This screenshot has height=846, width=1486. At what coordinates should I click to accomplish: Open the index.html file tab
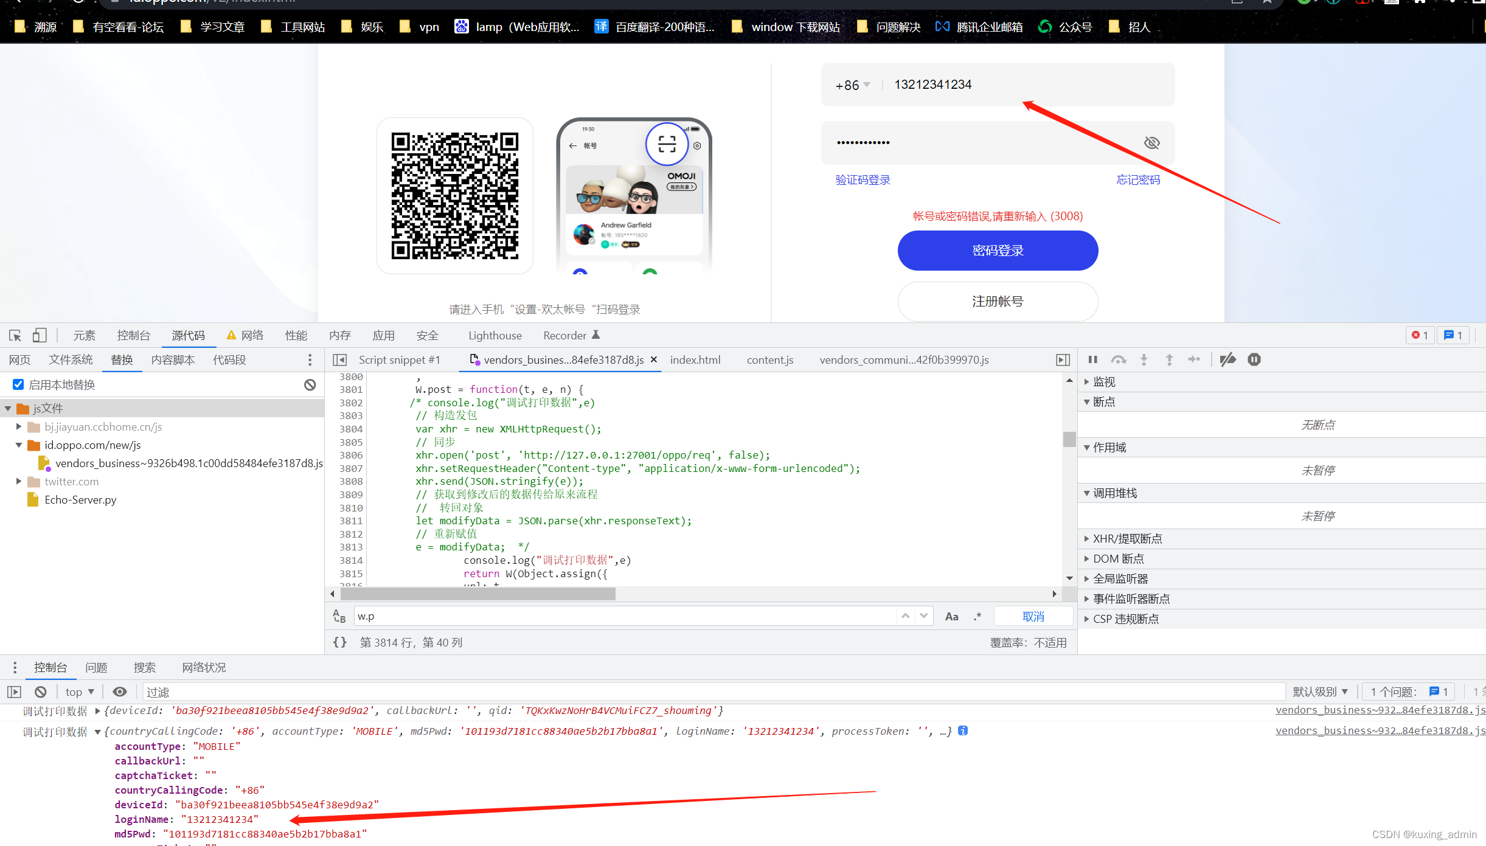(695, 360)
